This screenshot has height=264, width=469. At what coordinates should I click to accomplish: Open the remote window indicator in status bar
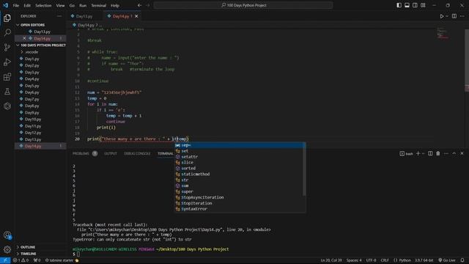5,260
